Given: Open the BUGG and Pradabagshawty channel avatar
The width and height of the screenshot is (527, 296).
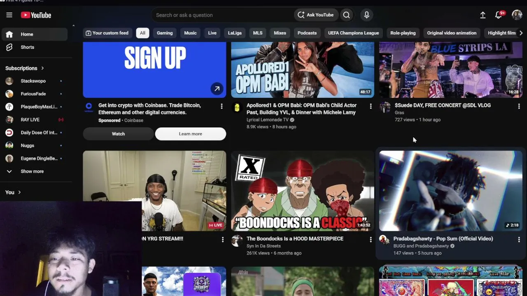Looking at the screenshot, I should [x=384, y=240].
